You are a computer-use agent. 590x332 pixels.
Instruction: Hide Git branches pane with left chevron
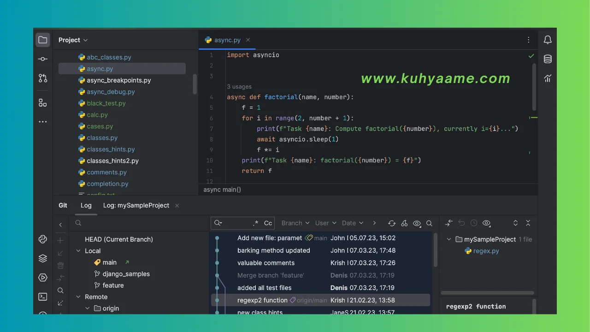60,225
